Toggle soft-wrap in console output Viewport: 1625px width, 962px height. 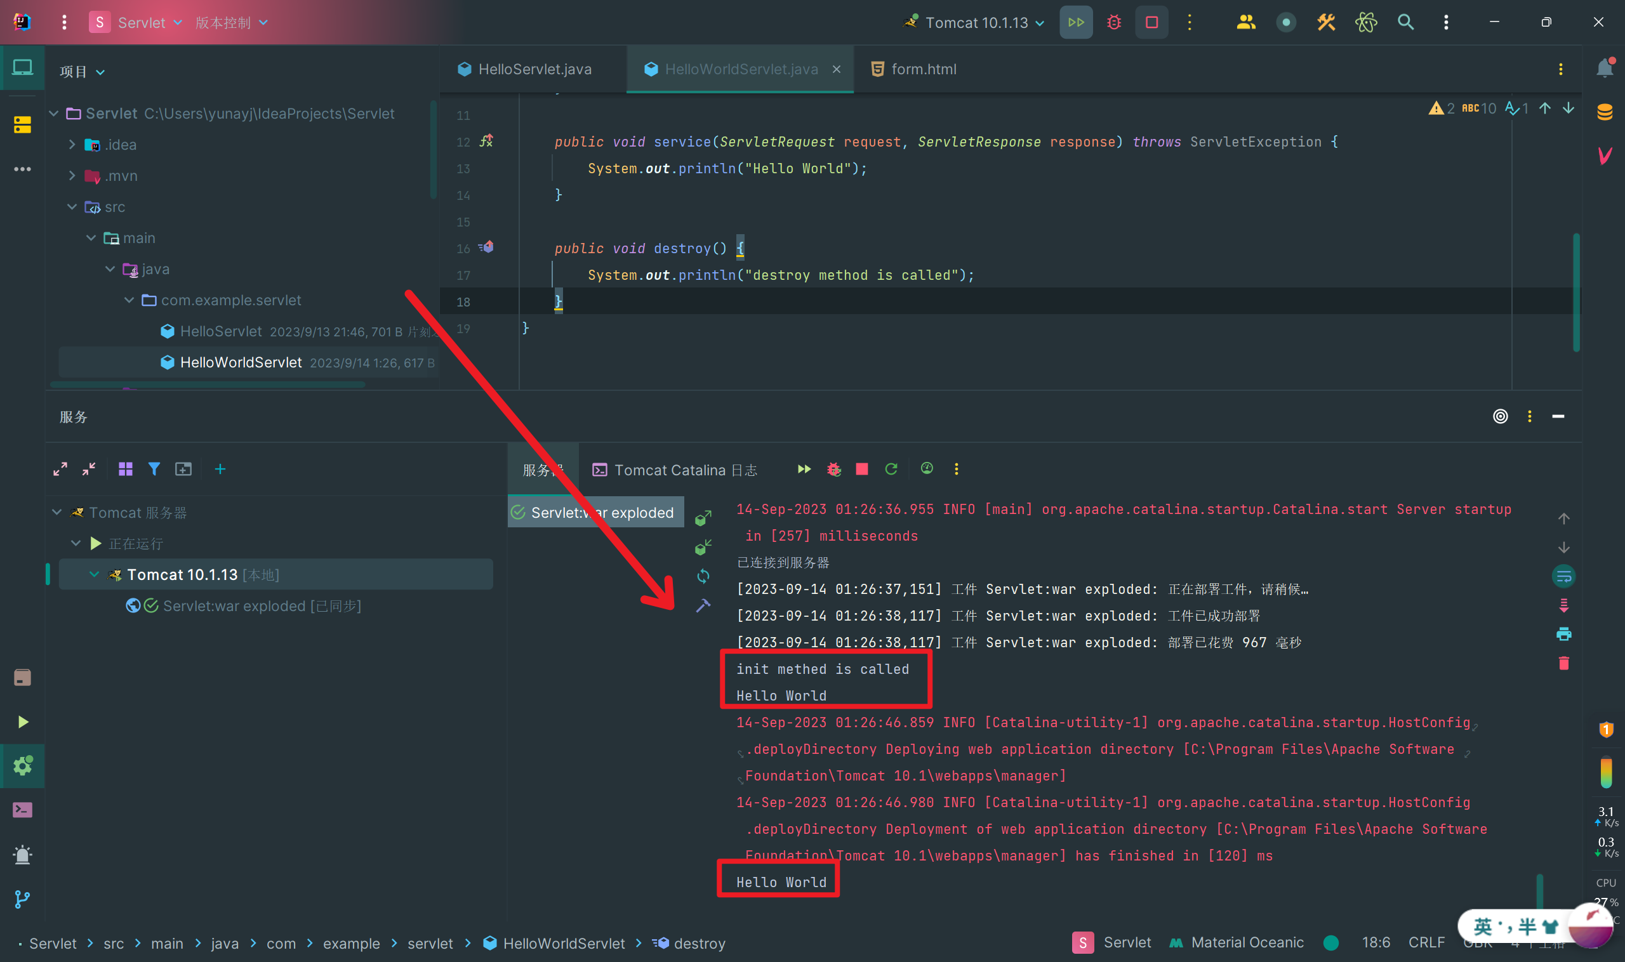click(x=1563, y=576)
